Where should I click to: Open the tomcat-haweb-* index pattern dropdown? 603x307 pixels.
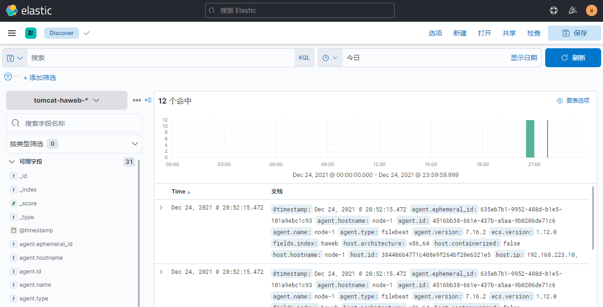[x=66, y=100]
